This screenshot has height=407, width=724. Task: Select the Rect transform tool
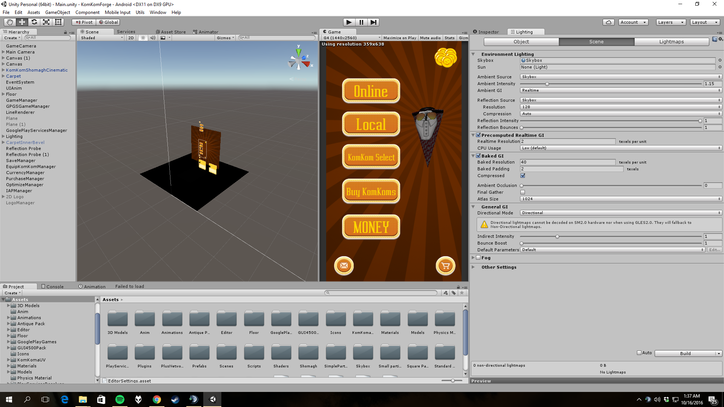point(58,22)
